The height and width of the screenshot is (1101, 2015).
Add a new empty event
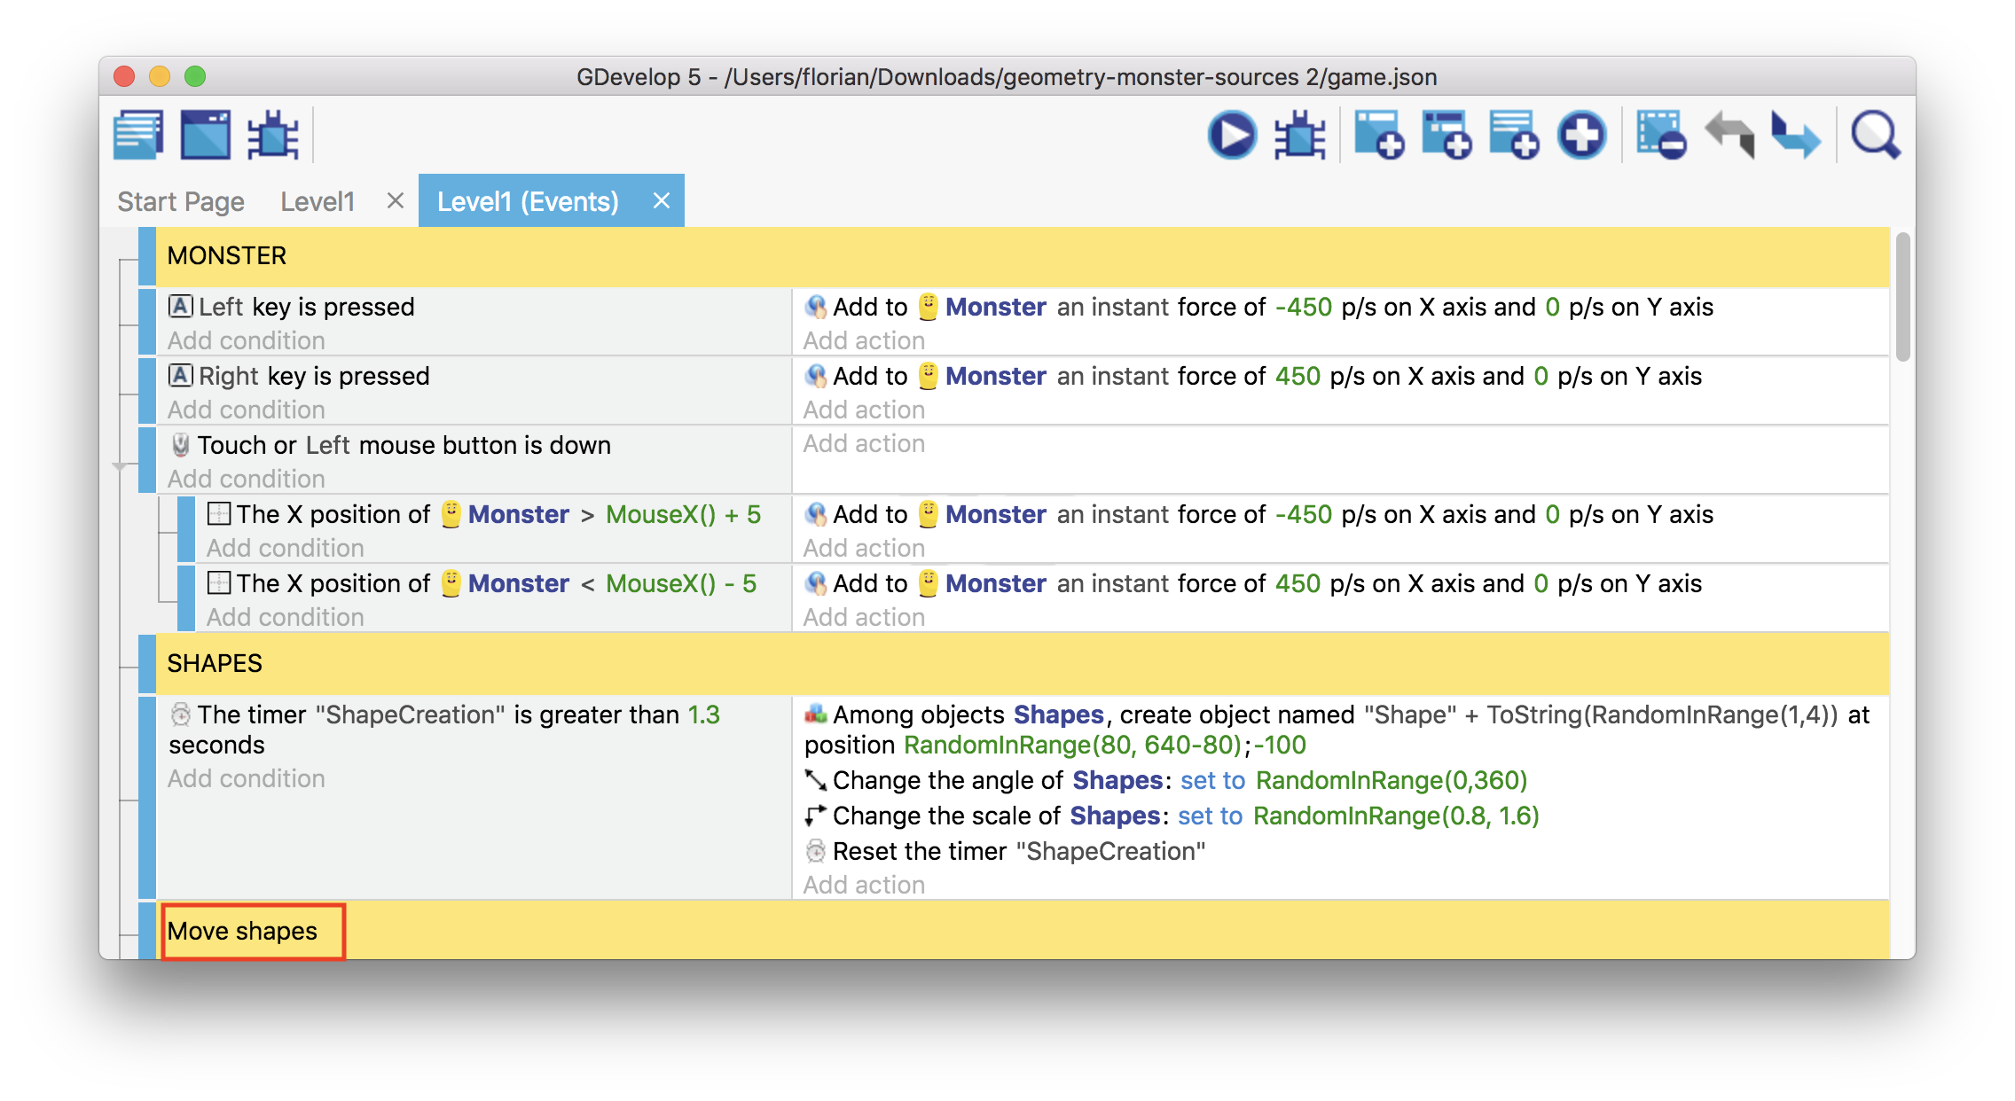coord(1379,135)
